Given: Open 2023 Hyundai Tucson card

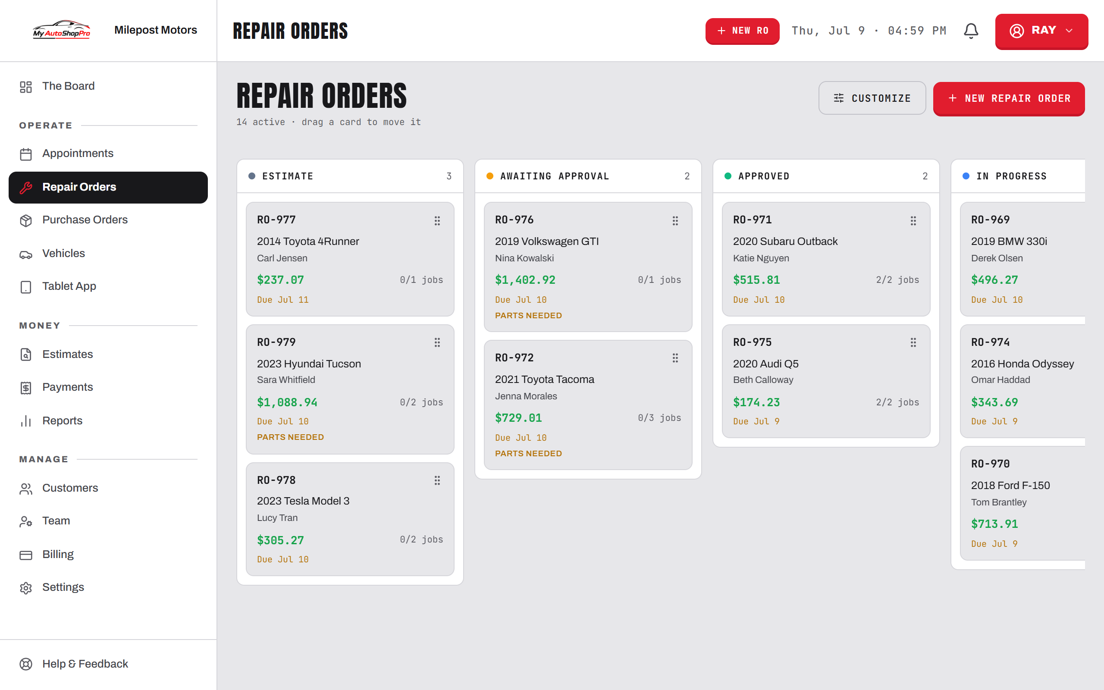Looking at the screenshot, I should (350, 389).
